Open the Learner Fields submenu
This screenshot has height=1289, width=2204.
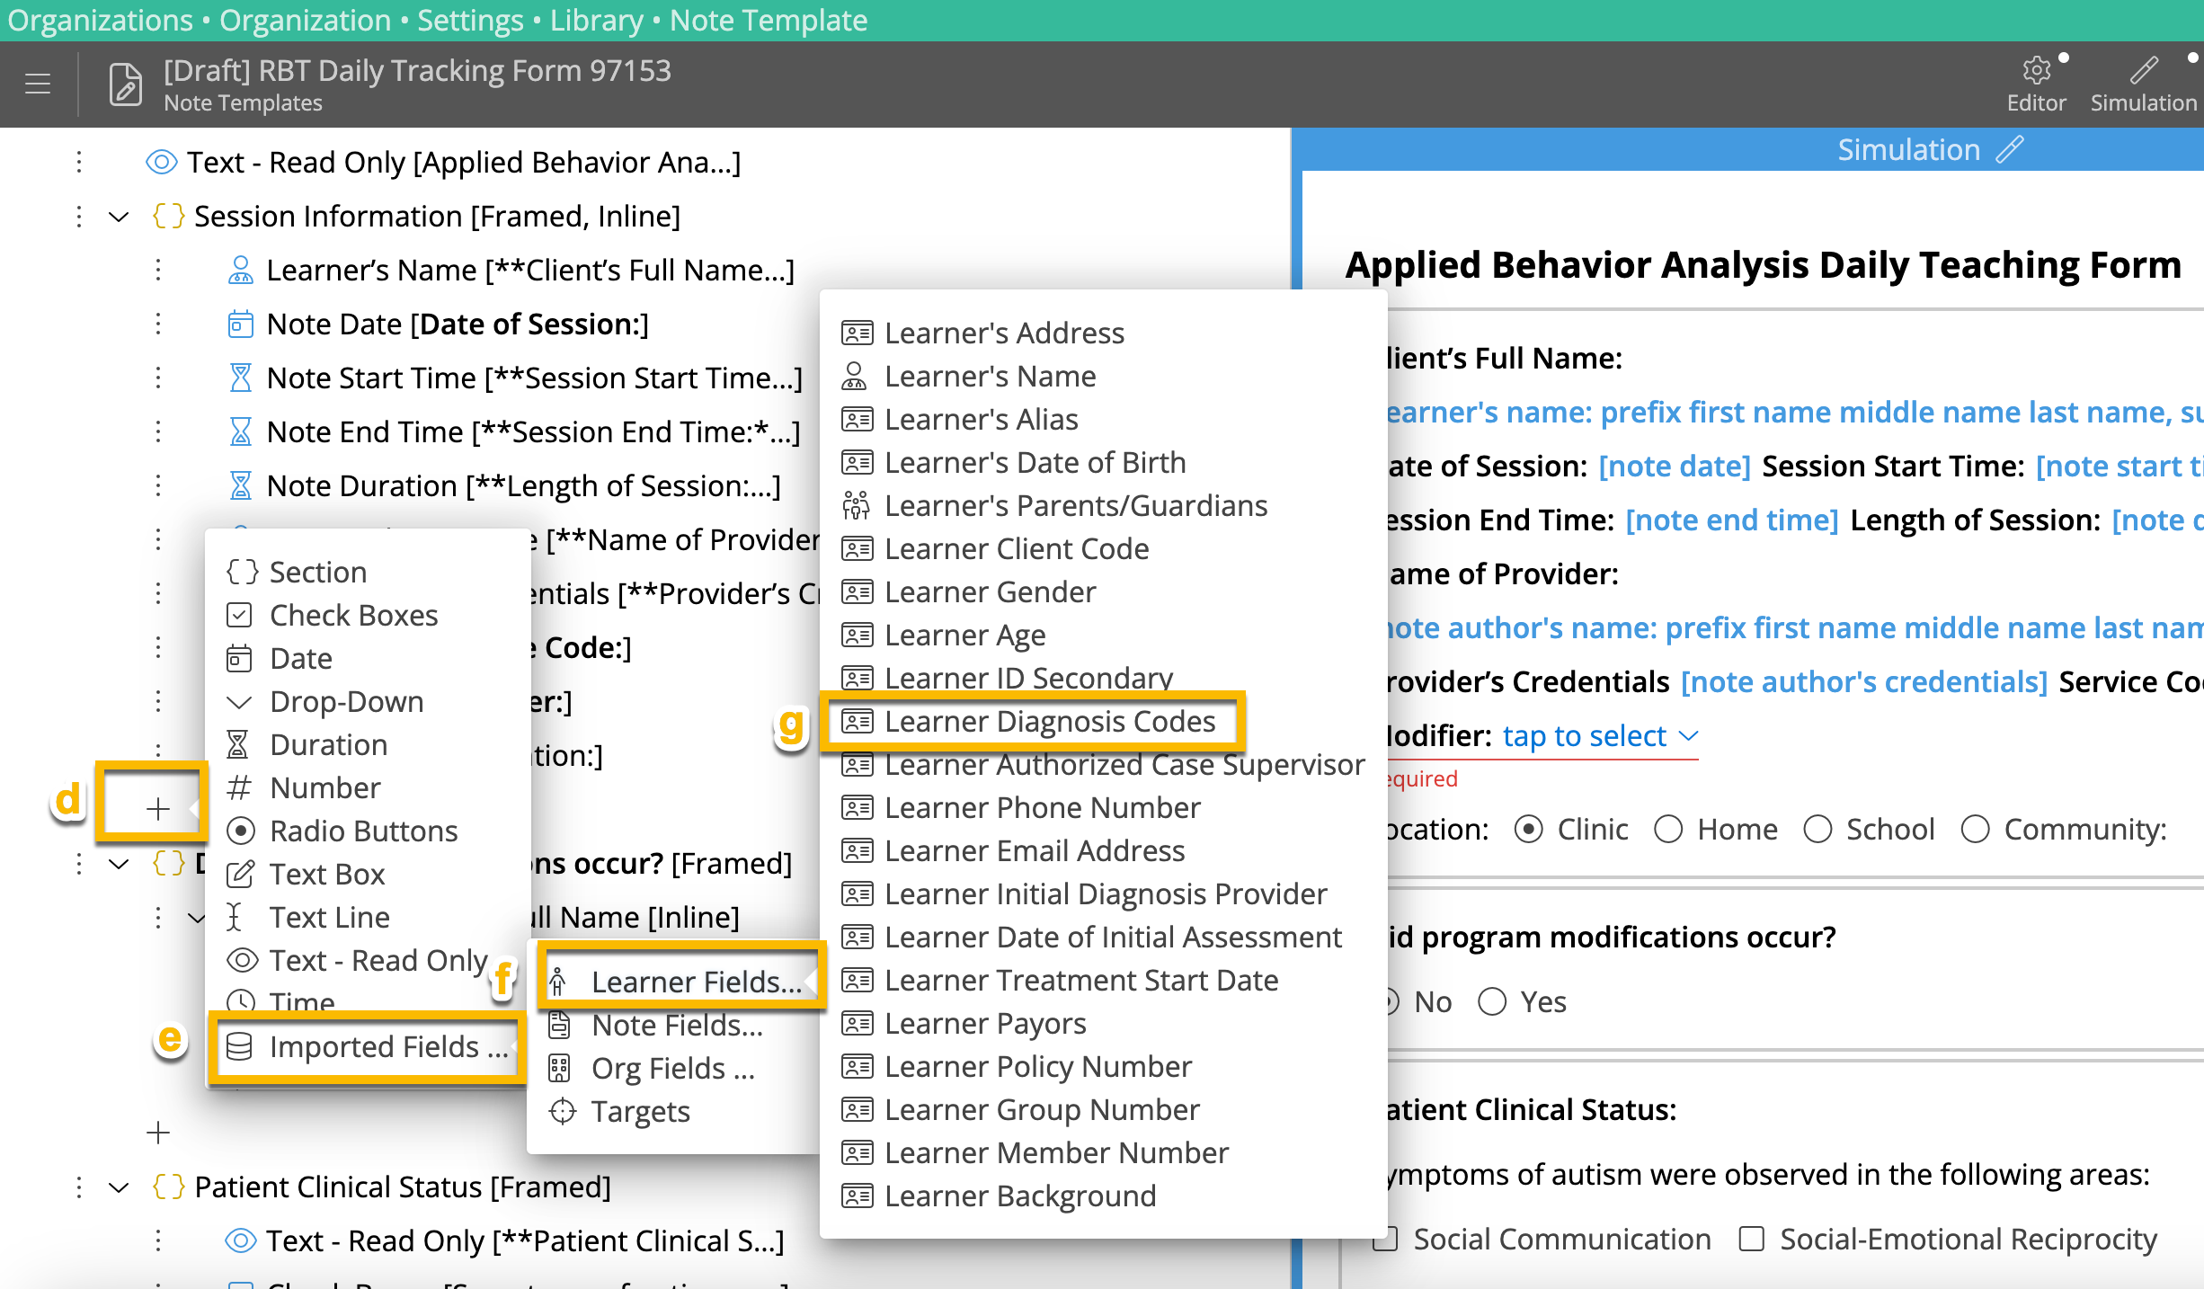tap(680, 981)
